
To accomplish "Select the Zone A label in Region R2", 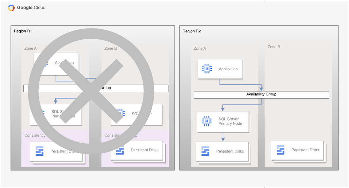I will click(200, 48).
